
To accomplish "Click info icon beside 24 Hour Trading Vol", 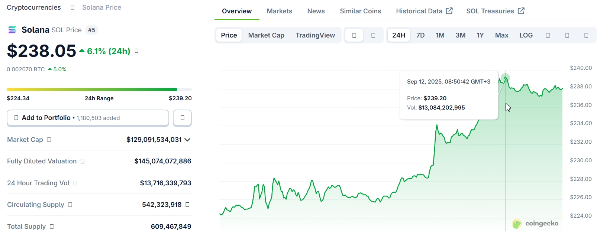I will (75, 183).
